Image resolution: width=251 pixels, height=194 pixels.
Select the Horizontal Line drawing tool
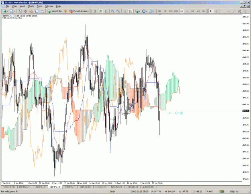pyautogui.click(x=229, y=11)
